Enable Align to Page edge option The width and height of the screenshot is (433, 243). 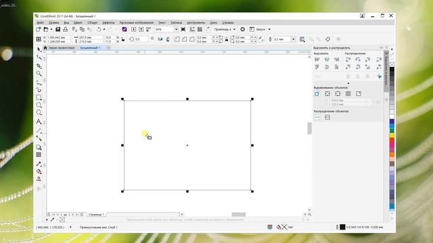point(327,94)
